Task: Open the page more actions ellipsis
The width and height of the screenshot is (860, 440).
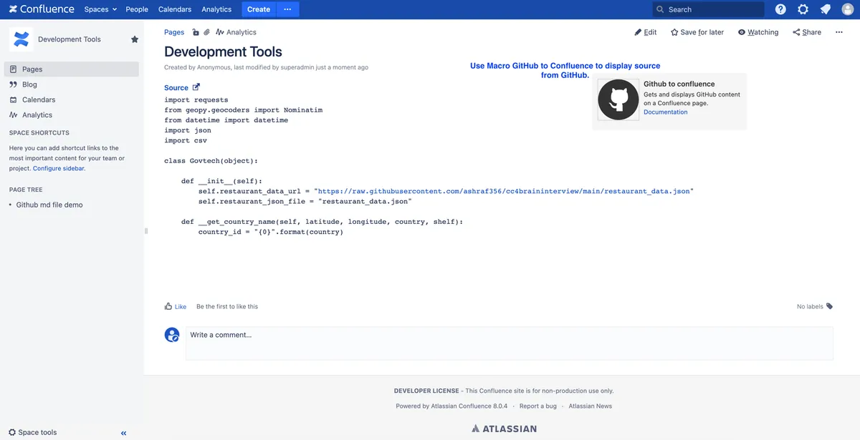Action: coord(839,32)
